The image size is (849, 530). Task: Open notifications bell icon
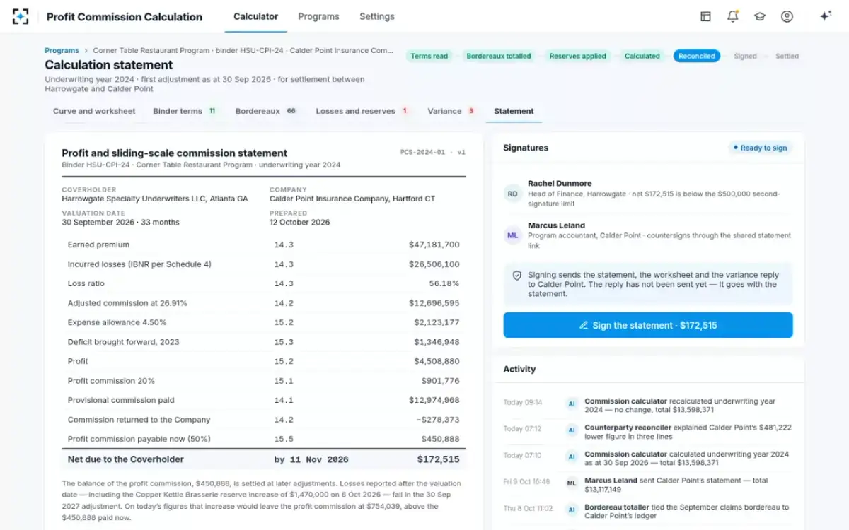[x=733, y=16]
